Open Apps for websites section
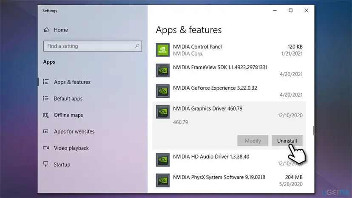 pos(74,132)
